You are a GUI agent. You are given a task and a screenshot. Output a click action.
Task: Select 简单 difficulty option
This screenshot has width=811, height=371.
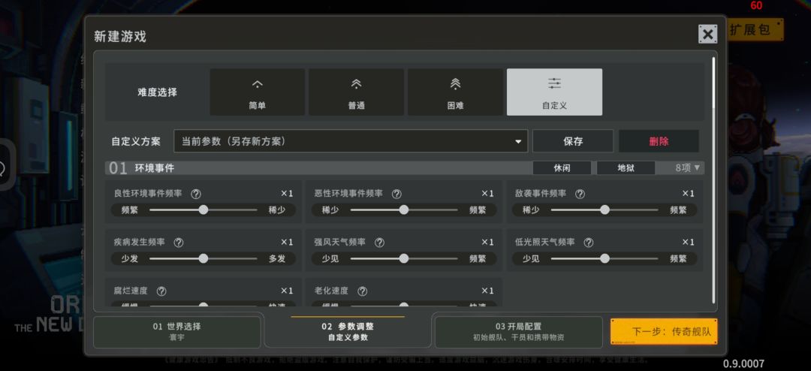pyautogui.click(x=257, y=92)
